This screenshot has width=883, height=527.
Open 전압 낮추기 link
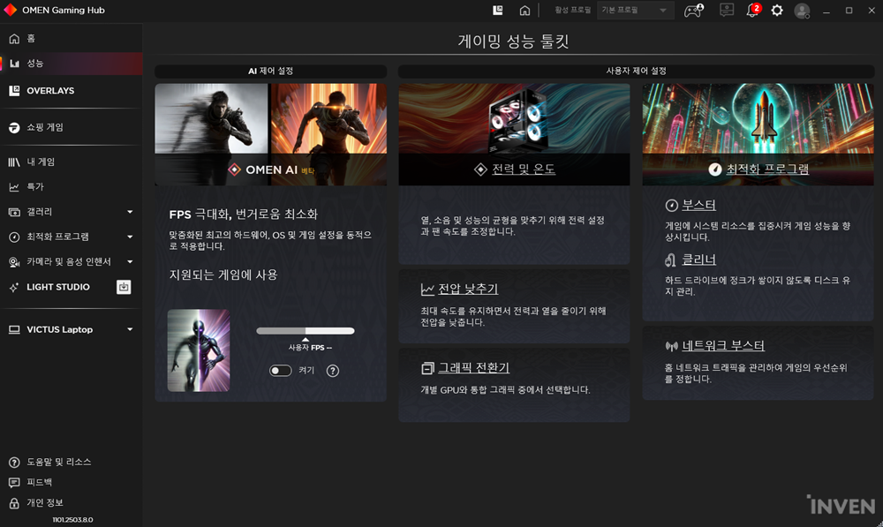468,289
